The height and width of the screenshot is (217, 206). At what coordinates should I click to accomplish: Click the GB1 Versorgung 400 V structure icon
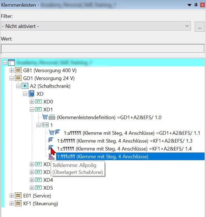(x=18, y=70)
